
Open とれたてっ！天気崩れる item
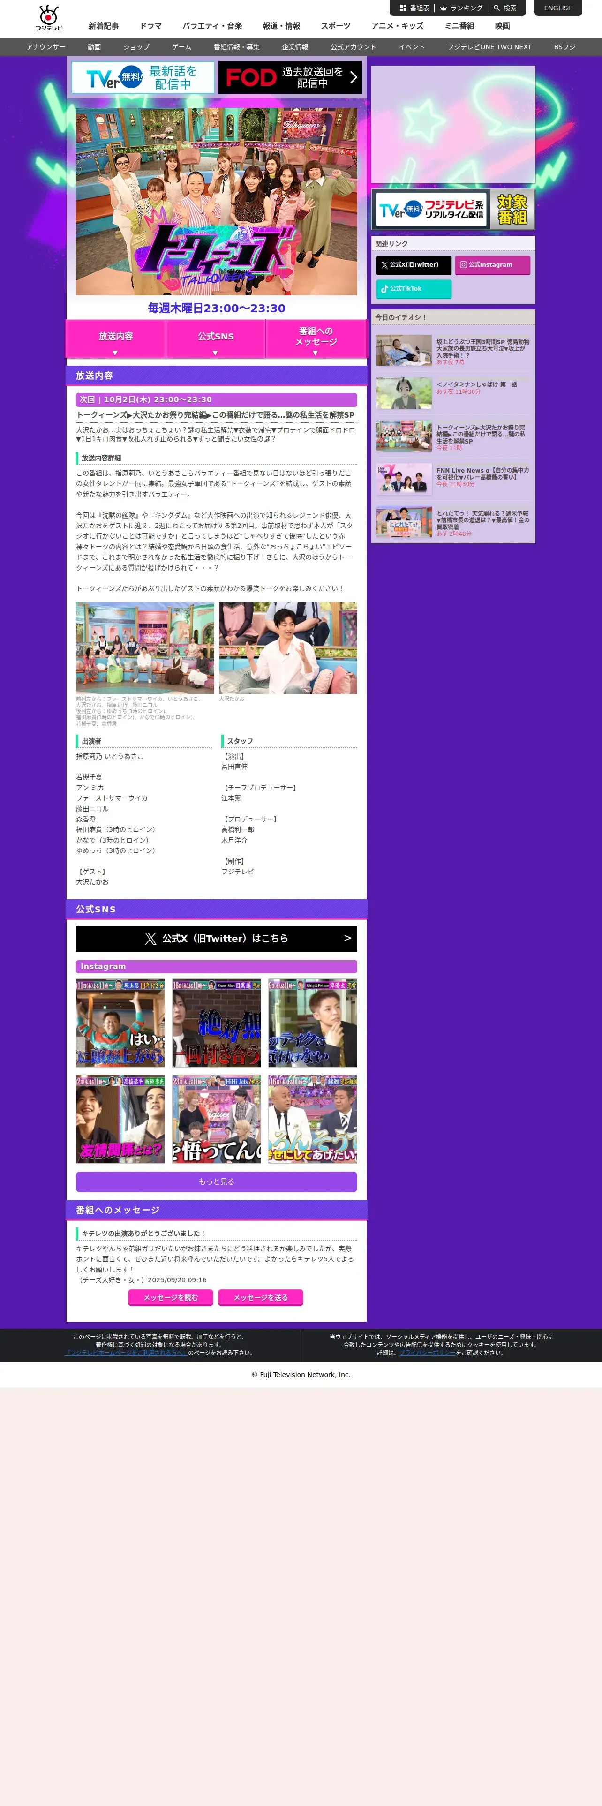pos(453,522)
